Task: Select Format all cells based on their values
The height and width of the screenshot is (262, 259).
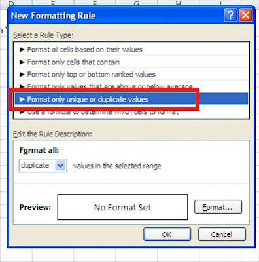Action: tap(131, 50)
